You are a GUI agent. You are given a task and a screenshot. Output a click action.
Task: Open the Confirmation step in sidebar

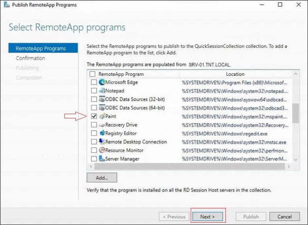point(30,58)
